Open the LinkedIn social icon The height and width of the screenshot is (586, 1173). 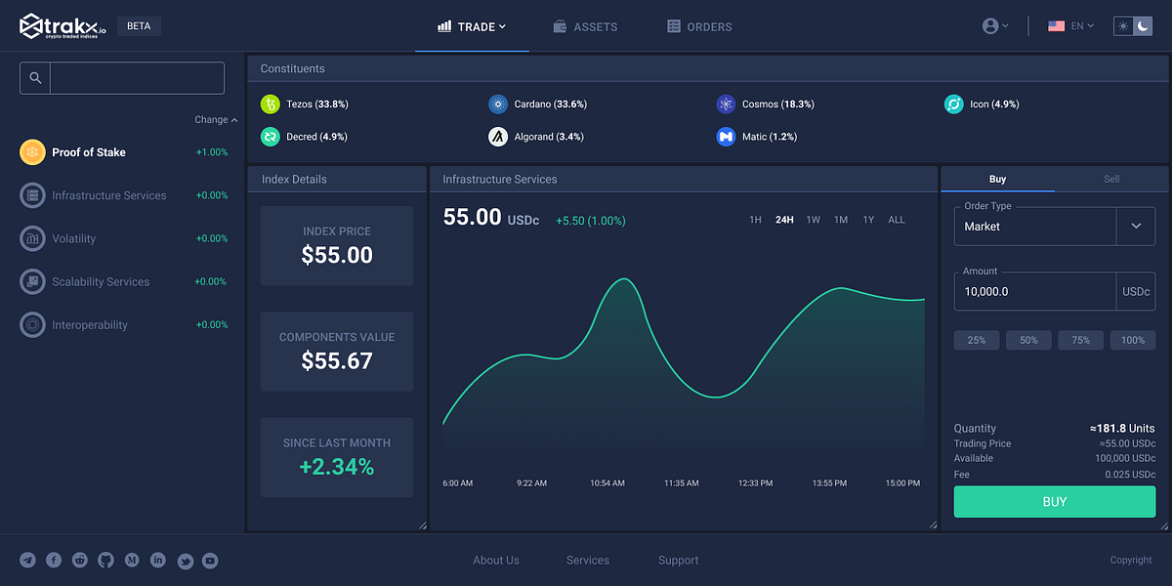tap(158, 561)
